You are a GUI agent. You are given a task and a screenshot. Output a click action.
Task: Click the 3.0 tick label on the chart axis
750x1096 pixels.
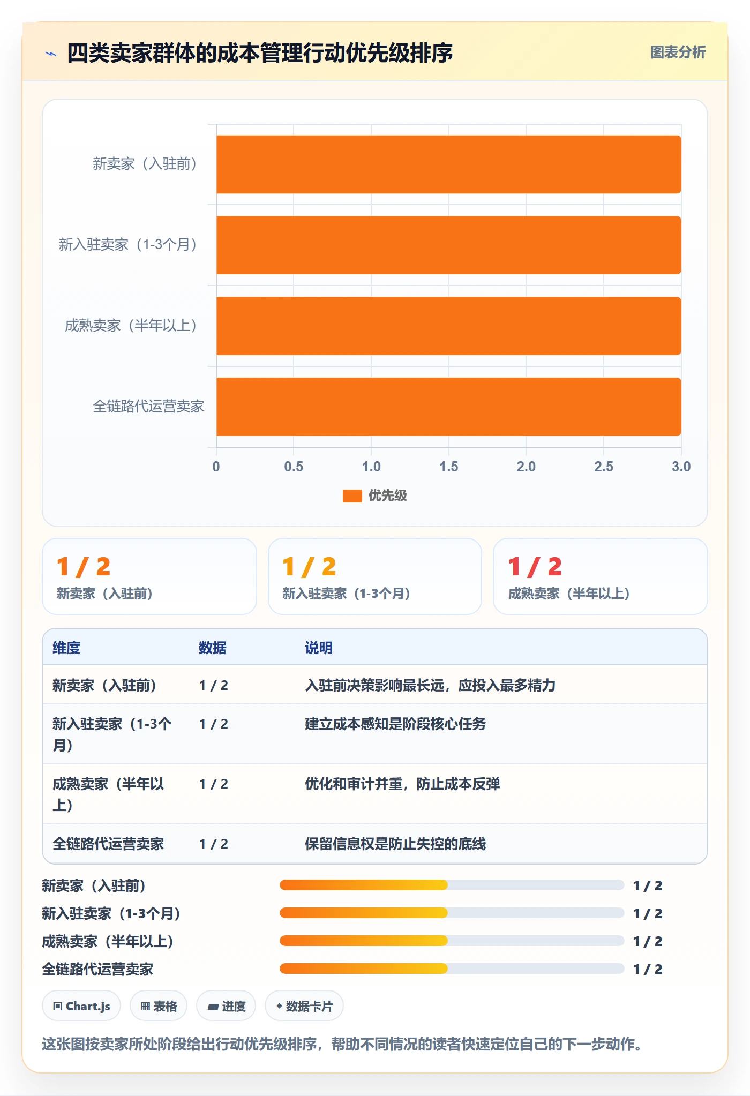[x=681, y=467]
